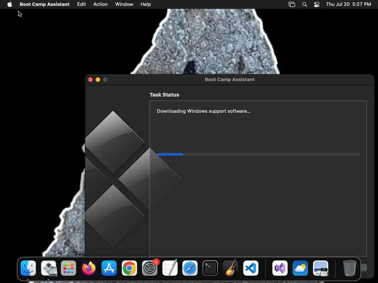Open the Action menu
The width and height of the screenshot is (378, 283).
100,4
